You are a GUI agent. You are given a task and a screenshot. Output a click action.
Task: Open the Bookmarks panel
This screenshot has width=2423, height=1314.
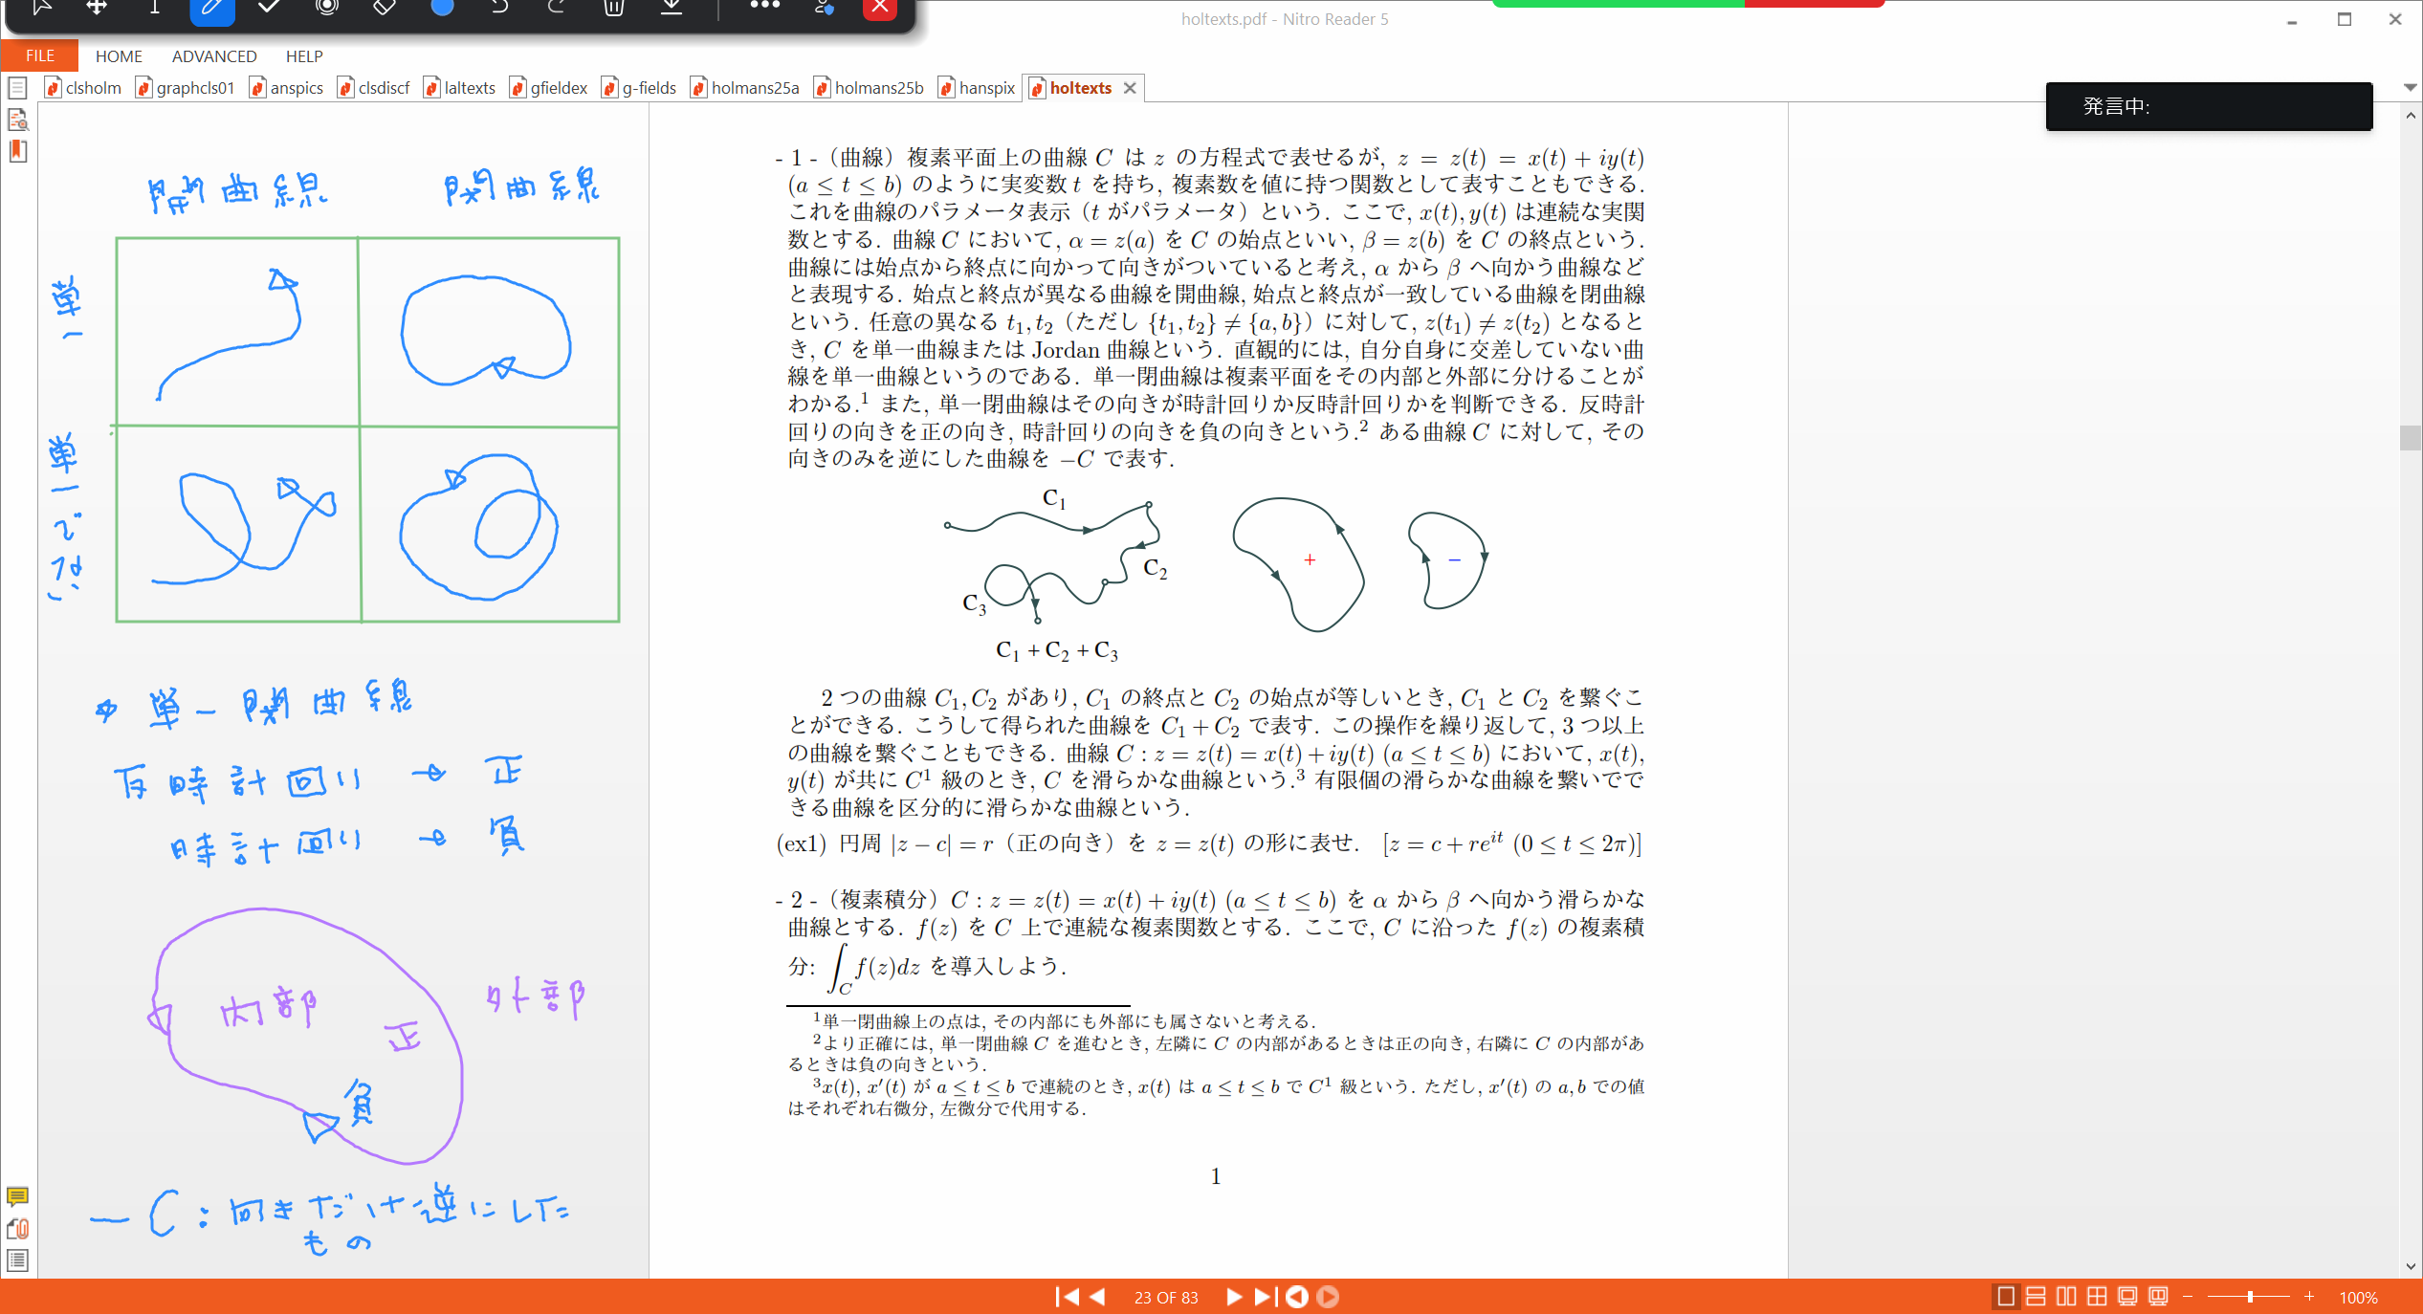click(17, 151)
